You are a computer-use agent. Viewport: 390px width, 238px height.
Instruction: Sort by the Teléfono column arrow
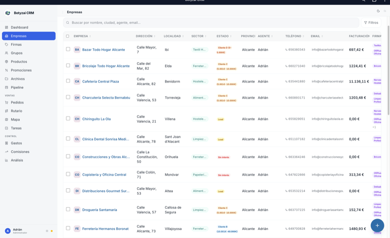(303, 36)
